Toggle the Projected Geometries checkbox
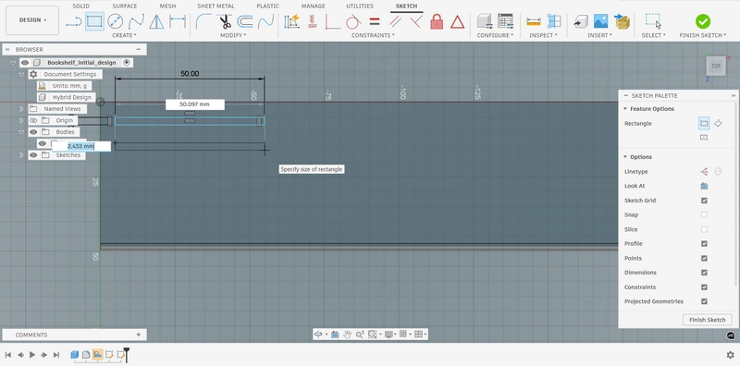 [x=704, y=301]
